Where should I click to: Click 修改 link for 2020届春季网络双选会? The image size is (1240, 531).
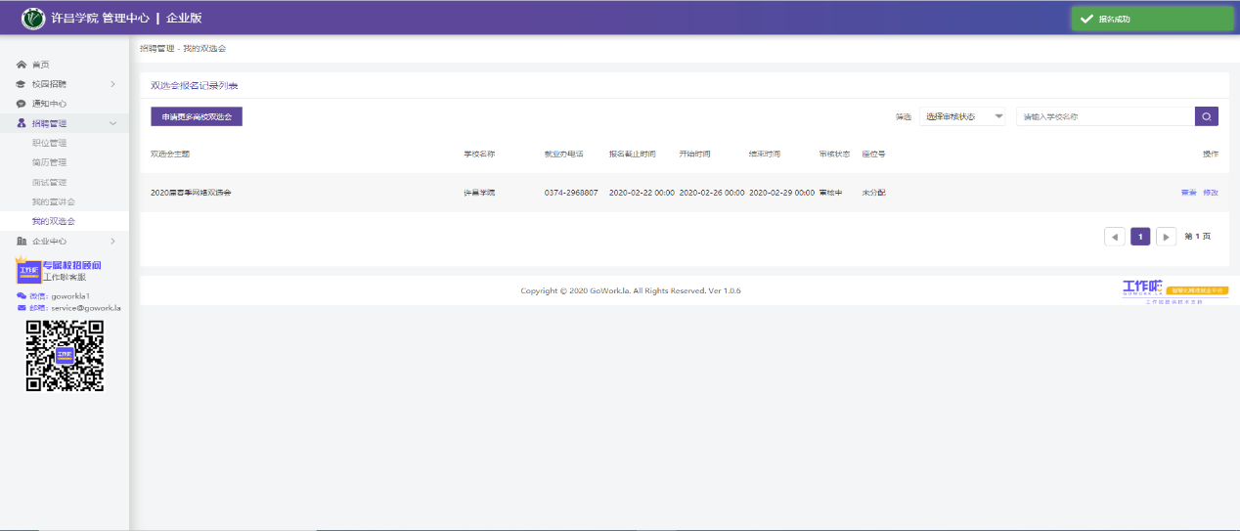point(1211,193)
